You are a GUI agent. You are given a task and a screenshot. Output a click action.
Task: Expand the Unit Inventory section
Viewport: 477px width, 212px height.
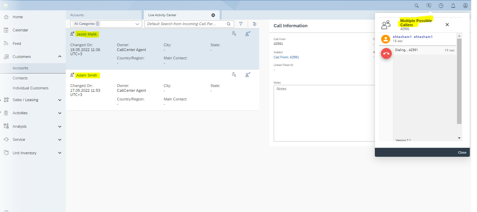pyautogui.click(x=60, y=153)
